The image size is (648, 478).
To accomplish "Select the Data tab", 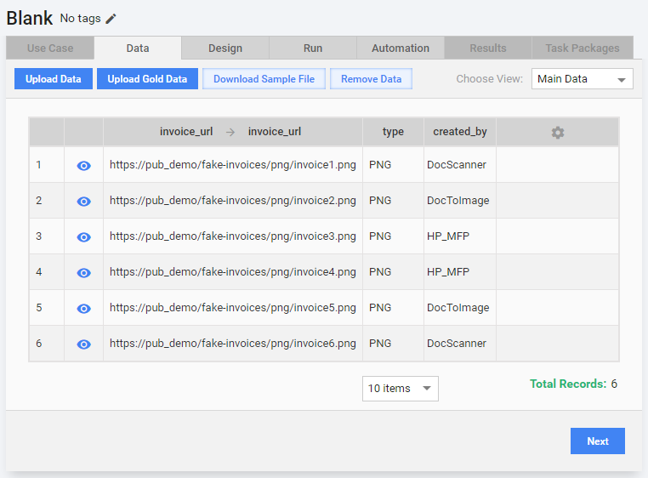I will (138, 48).
